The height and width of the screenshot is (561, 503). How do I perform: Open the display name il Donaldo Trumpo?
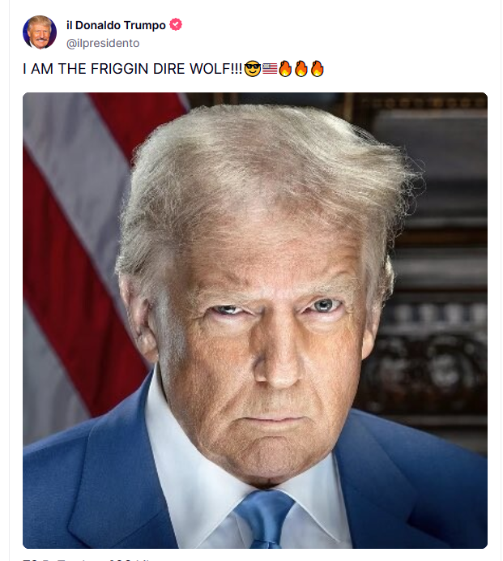(116, 25)
